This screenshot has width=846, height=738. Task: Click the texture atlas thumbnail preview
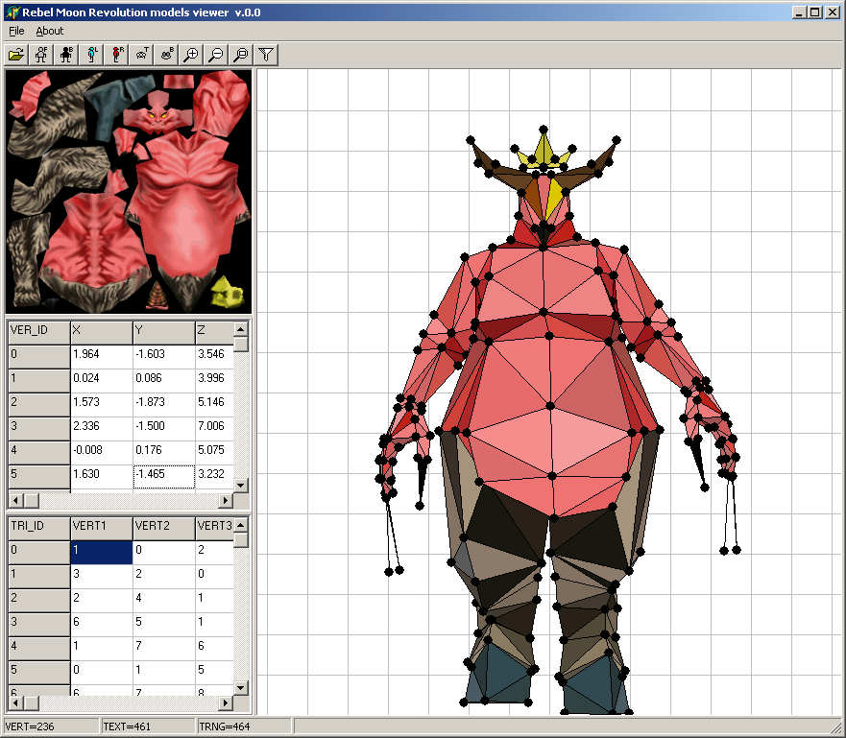(x=128, y=192)
